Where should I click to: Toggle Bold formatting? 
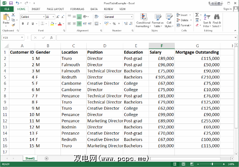[x=23, y=24]
